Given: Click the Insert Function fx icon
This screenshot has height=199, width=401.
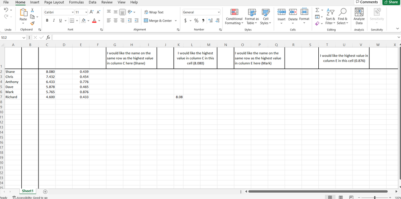Looking at the screenshot, I should (x=48, y=38).
